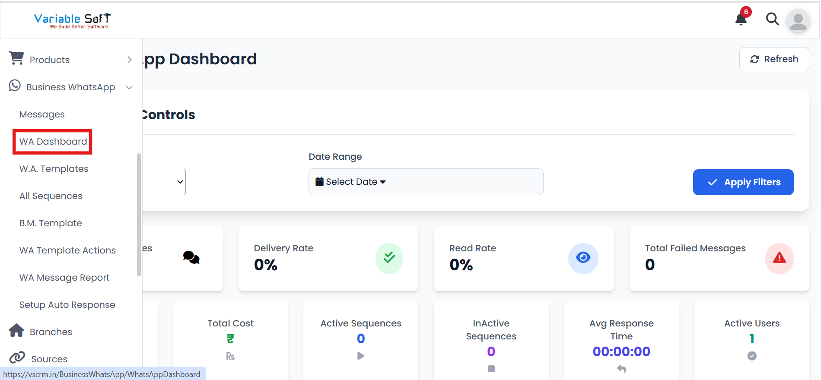
Task: Open W.A. Templates from the sidebar
Action: [54, 169]
